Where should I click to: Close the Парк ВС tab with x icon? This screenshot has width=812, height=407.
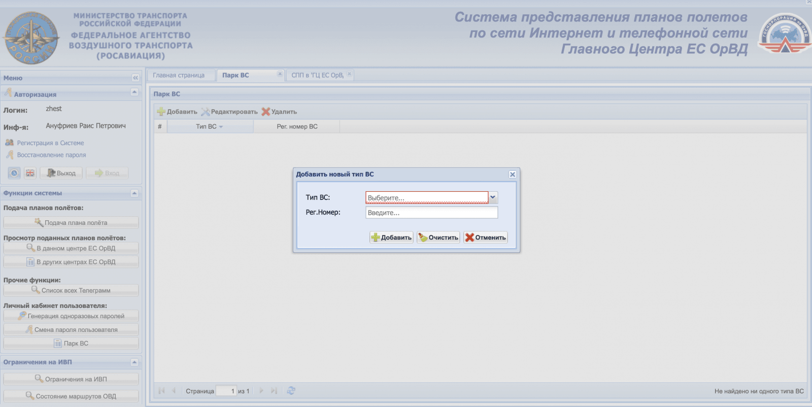[x=280, y=74]
